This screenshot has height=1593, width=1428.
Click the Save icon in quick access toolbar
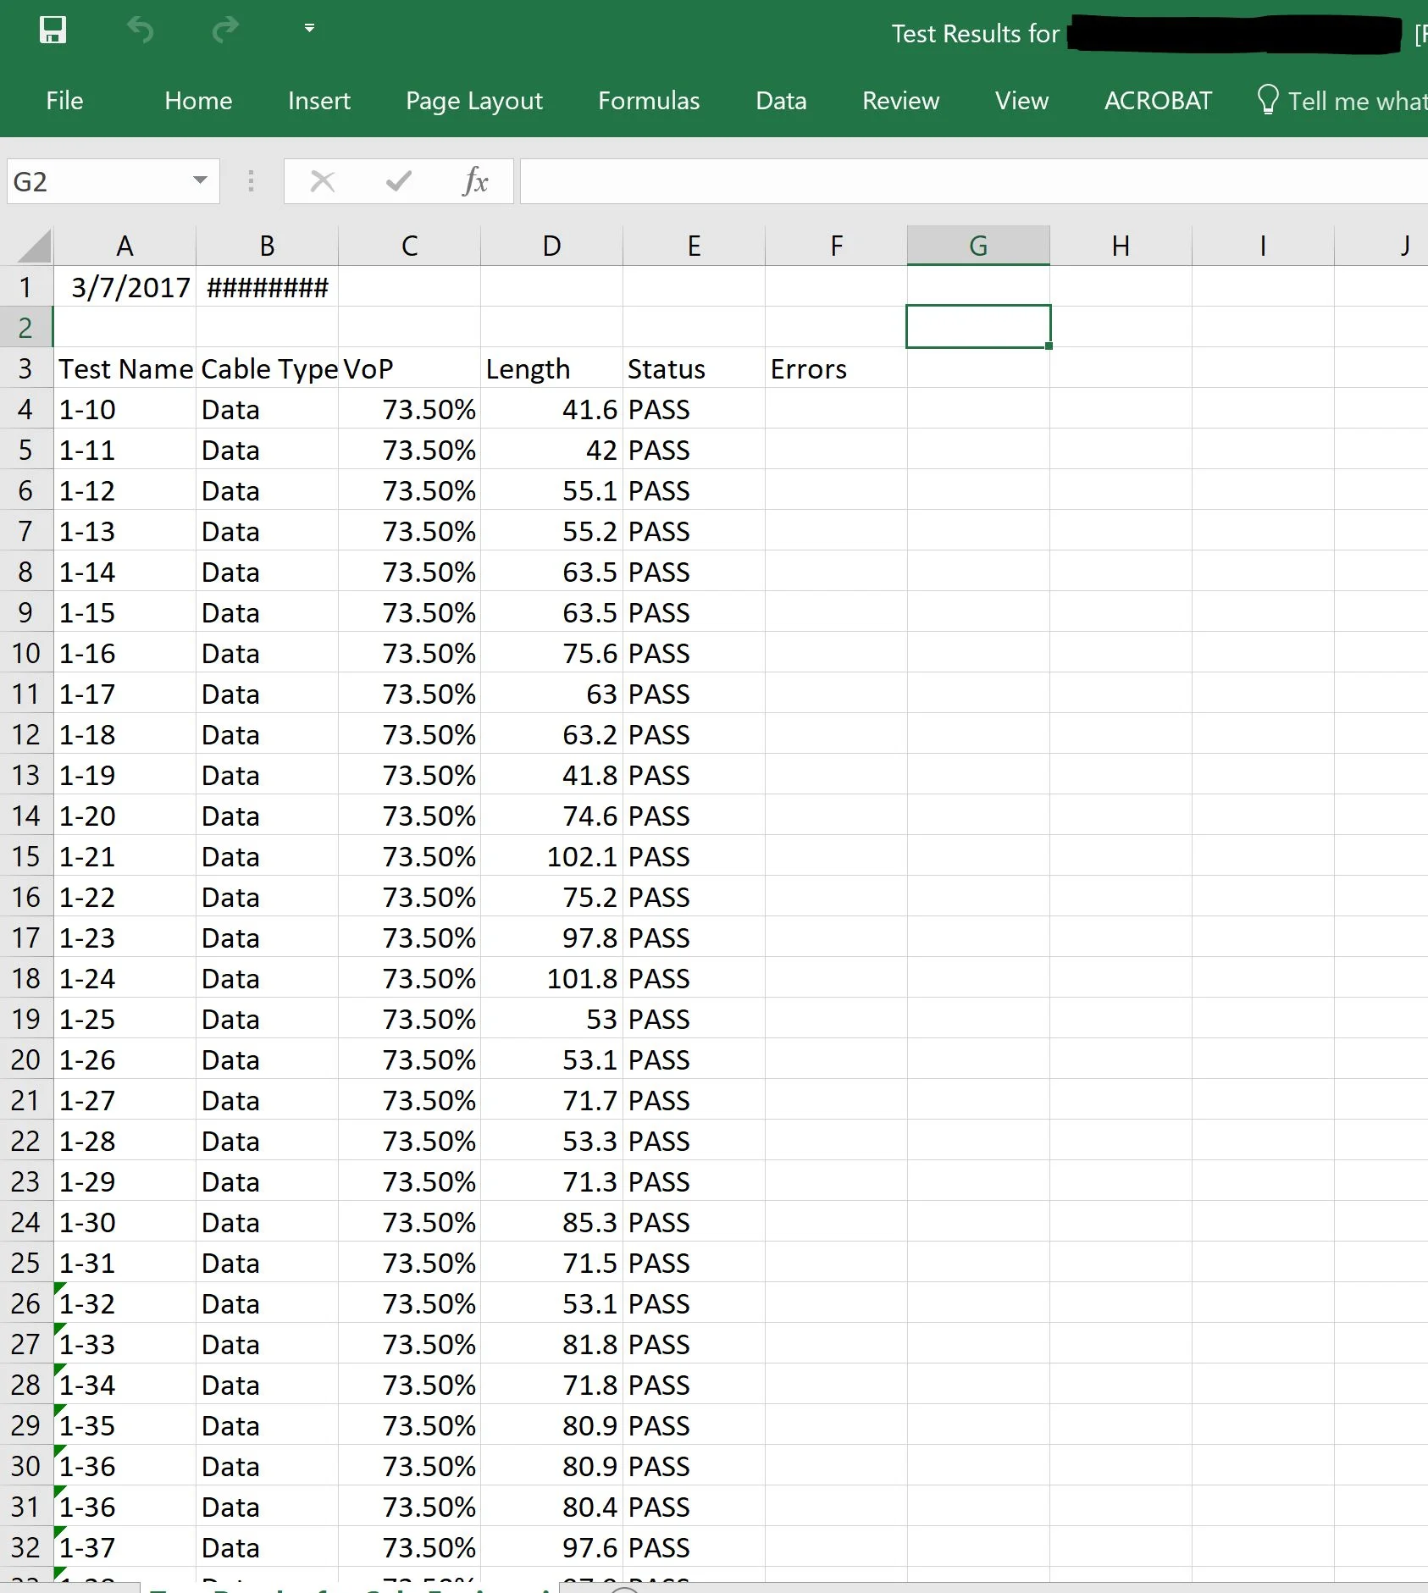(53, 30)
